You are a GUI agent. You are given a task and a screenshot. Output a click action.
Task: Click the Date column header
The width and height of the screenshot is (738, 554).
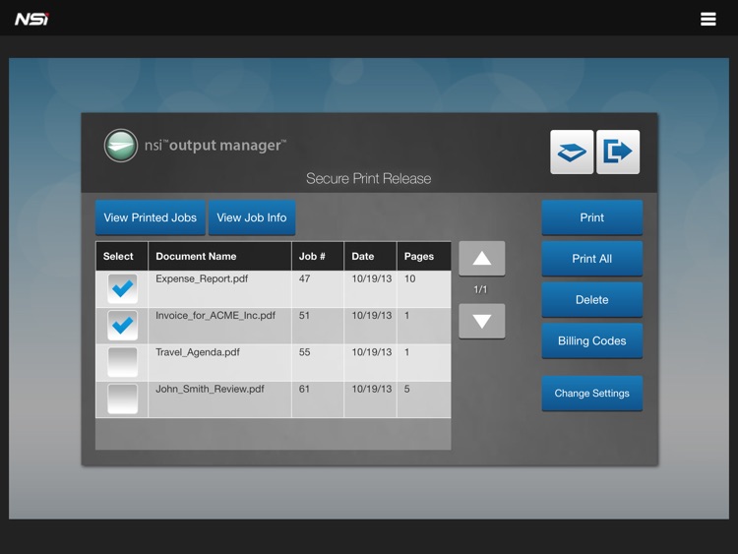(370, 256)
